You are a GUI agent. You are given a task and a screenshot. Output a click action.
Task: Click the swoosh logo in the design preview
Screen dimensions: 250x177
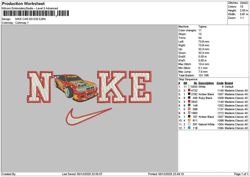(x=89, y=116)
